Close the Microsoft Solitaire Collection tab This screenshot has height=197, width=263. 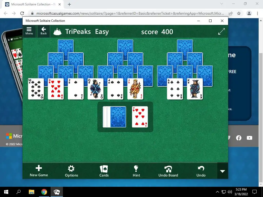coord(60,5)
